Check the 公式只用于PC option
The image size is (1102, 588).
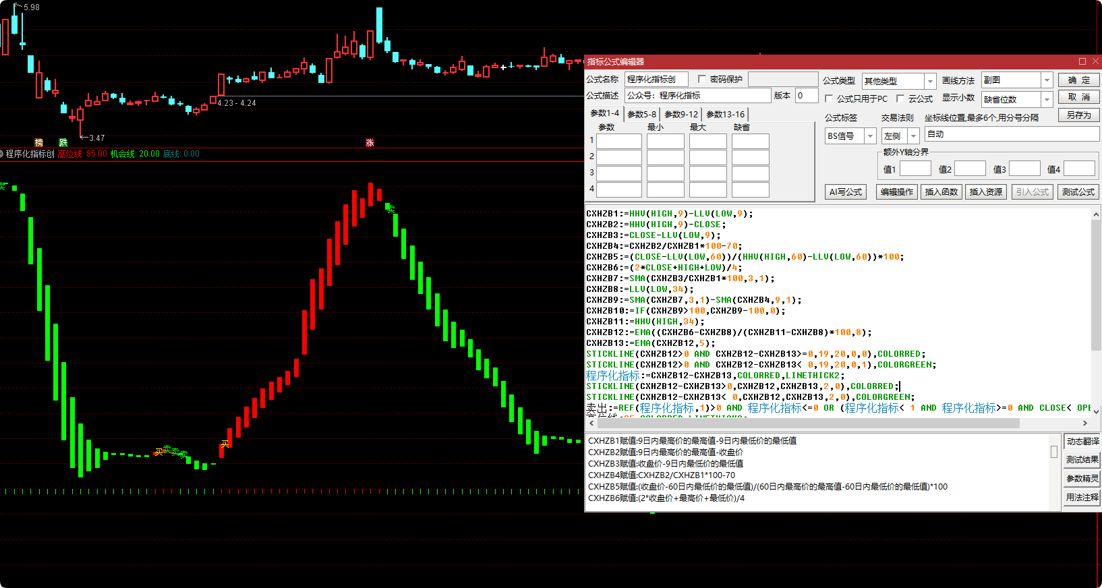(830, 98)
